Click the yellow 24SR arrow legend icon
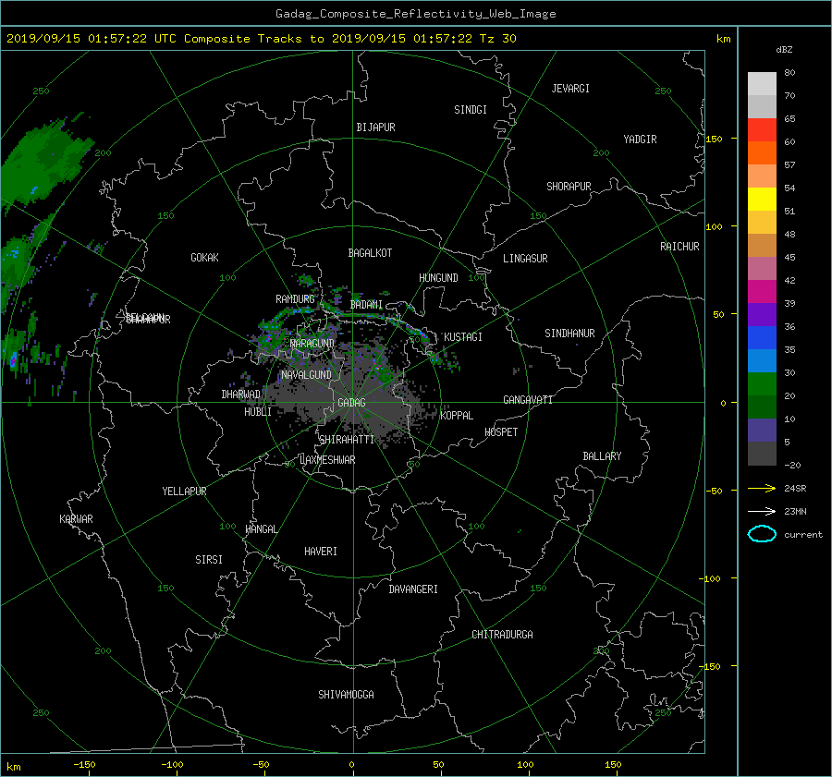832x777 pixels. click(762, 488)
